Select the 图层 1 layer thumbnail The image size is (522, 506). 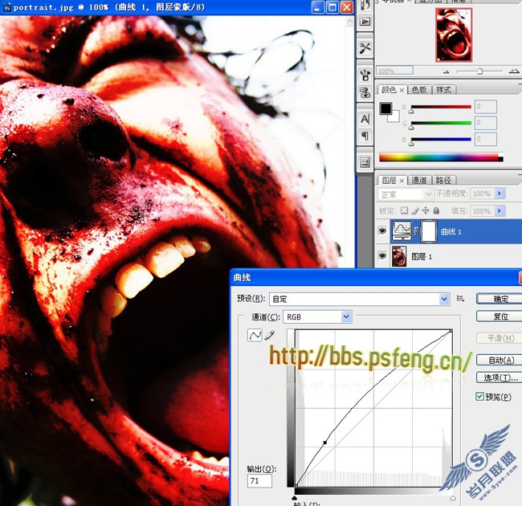click(399, 256)
